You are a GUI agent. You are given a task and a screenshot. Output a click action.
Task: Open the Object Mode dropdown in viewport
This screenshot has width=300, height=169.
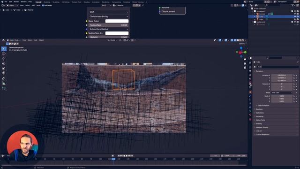pyautogui.click(x=14, y=40)
